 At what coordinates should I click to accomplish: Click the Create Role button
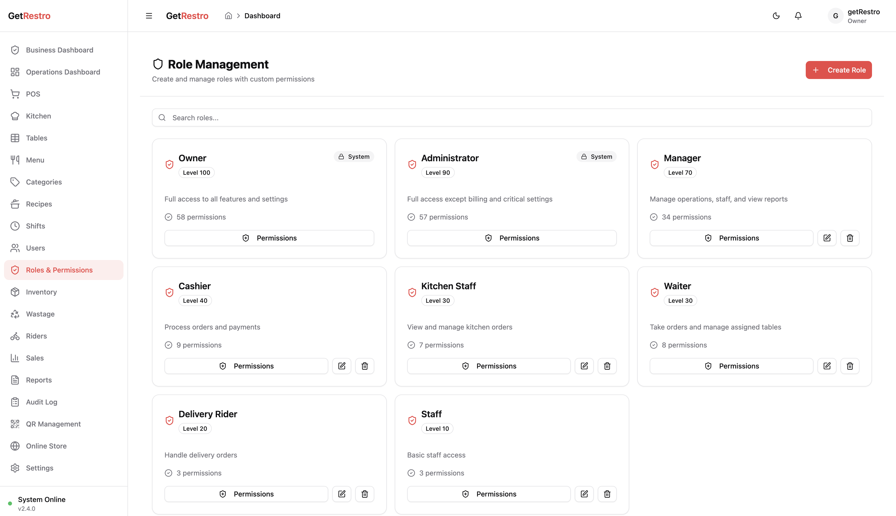coord(838,70)
